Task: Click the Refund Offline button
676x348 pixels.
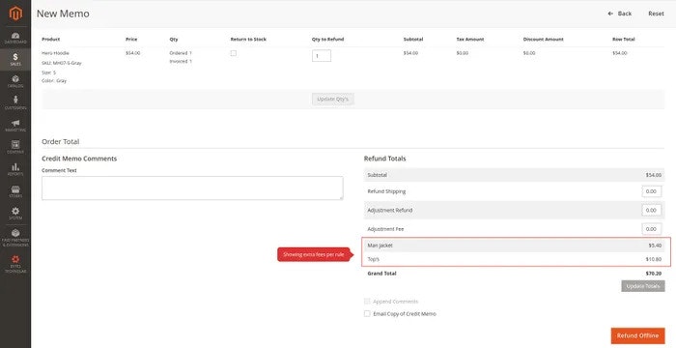Action: point(637,335)
